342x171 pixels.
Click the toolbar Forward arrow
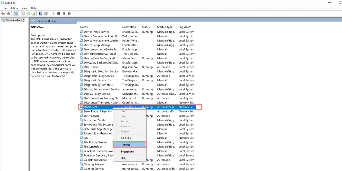tap(8, 13)
